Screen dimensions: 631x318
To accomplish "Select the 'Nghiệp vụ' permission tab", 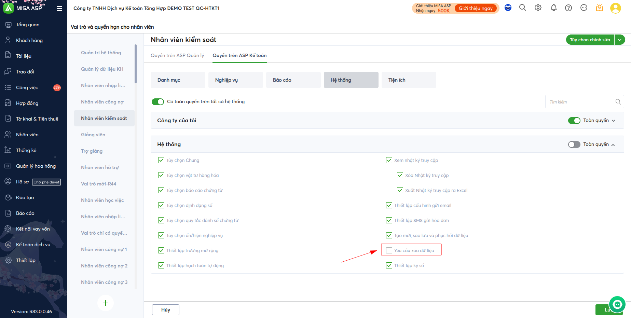I will (x=227, y=80).
